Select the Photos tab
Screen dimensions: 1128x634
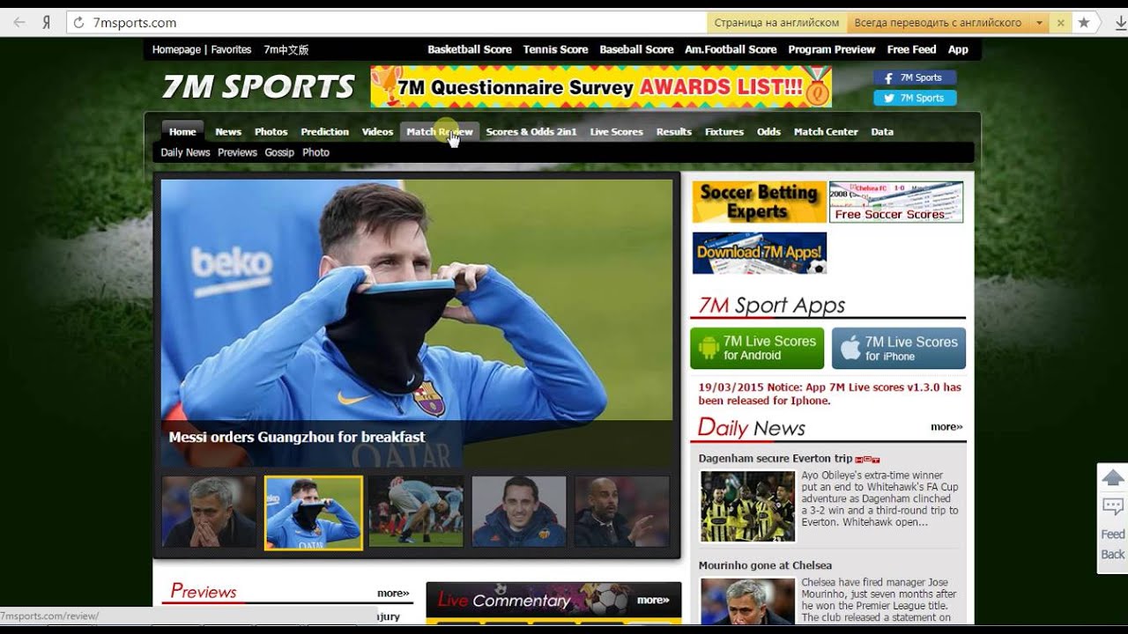(271, 131)
